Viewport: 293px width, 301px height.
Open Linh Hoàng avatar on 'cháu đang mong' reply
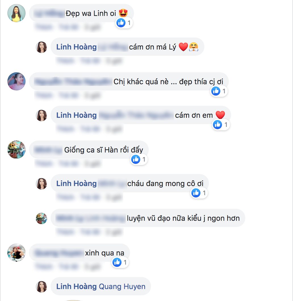41,184
